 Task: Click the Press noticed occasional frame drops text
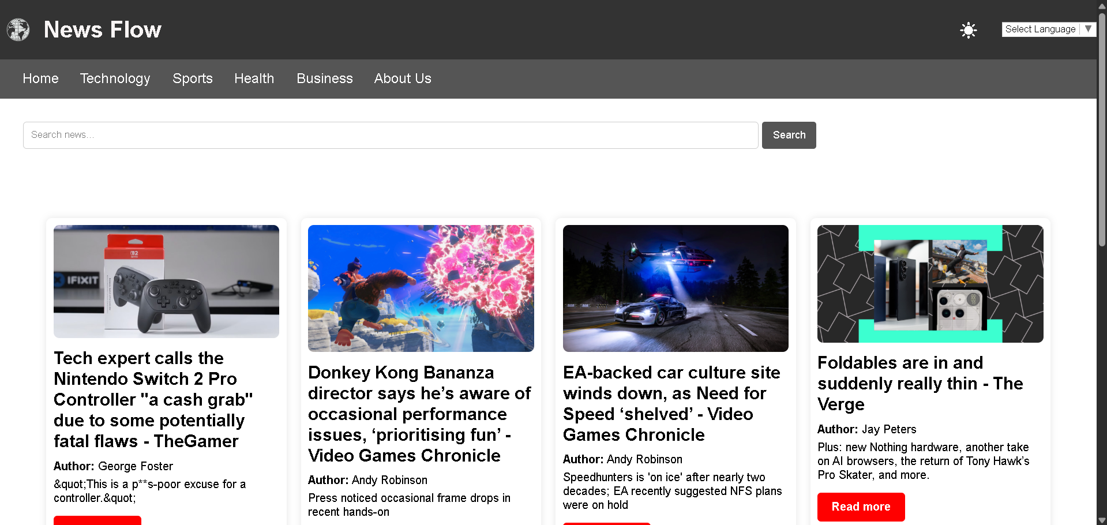tap(409, 505)
